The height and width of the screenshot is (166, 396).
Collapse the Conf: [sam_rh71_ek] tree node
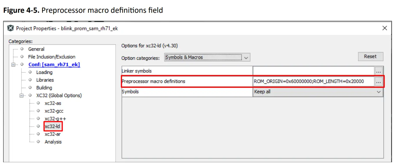point(13,65)
